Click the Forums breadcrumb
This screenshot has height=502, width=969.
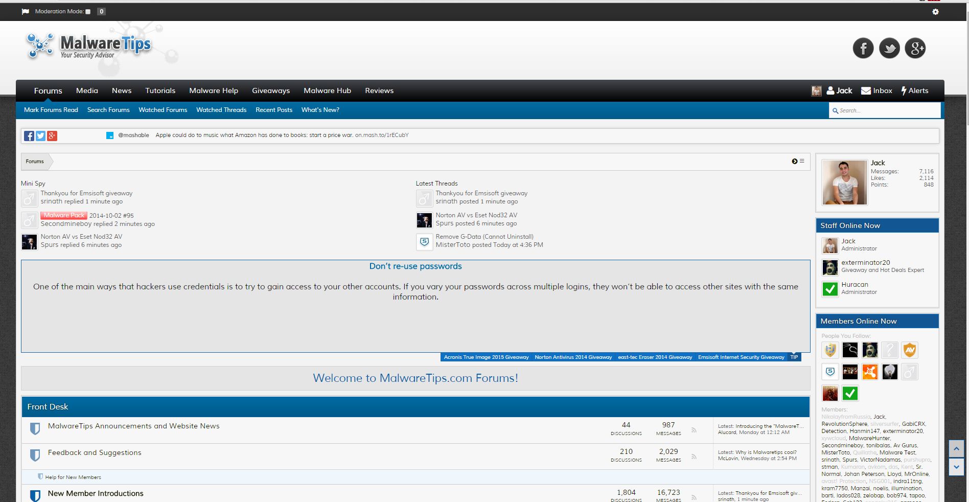point(35,162)
